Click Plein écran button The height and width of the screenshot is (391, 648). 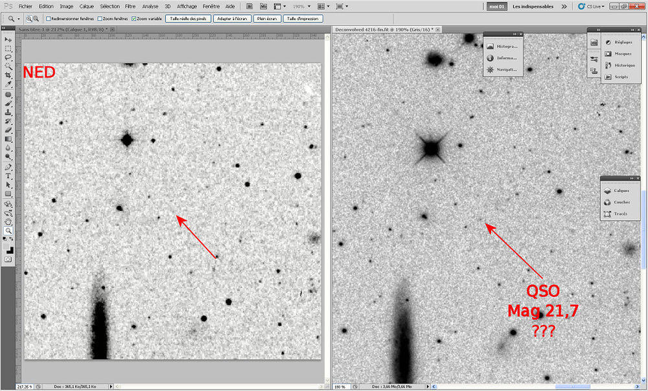point(267,19)
